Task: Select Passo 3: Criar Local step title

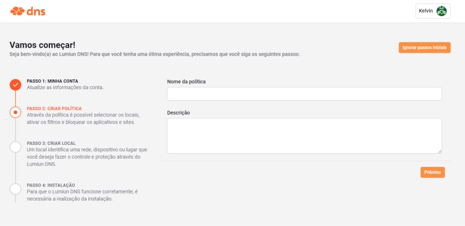Action: click(x=51, y=143)
